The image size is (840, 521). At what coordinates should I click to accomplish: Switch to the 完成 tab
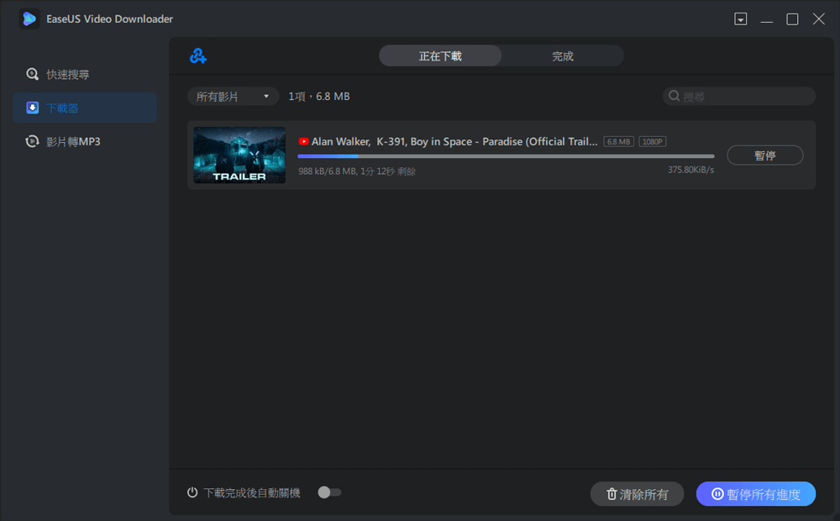(x=563, y=56)
